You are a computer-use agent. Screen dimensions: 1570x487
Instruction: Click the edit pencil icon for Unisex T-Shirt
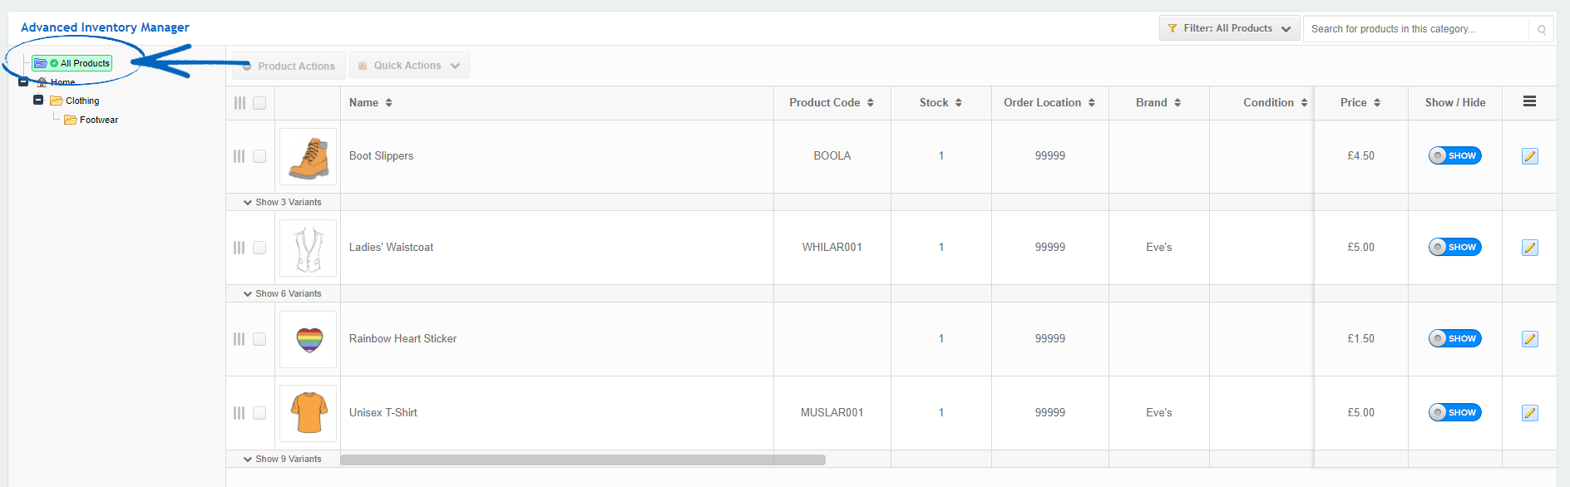coord(1529,412)
